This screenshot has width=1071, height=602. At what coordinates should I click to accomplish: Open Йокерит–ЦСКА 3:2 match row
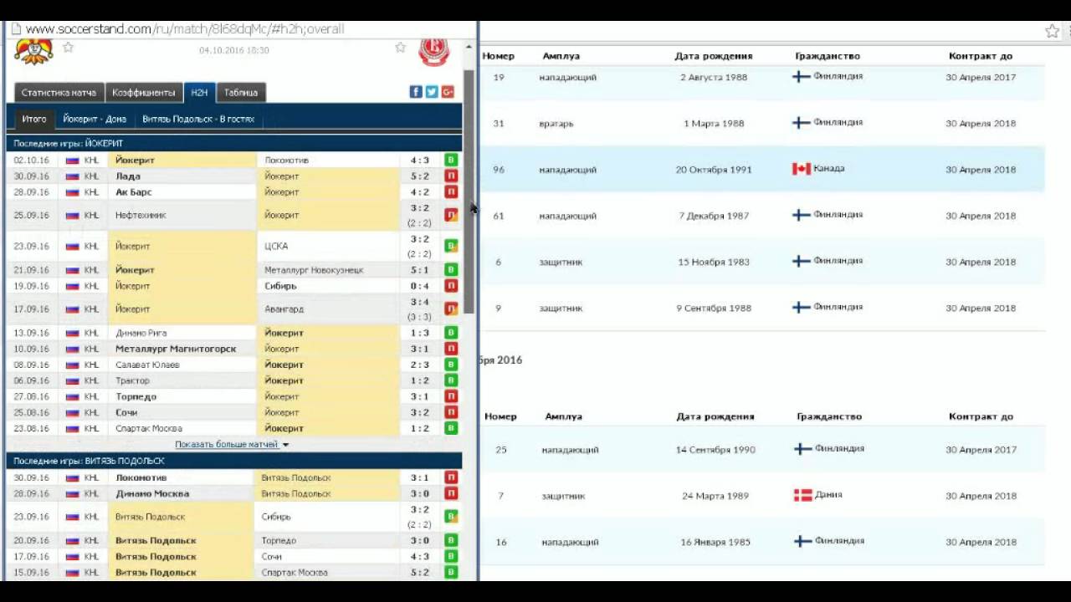tap(234, 246)
